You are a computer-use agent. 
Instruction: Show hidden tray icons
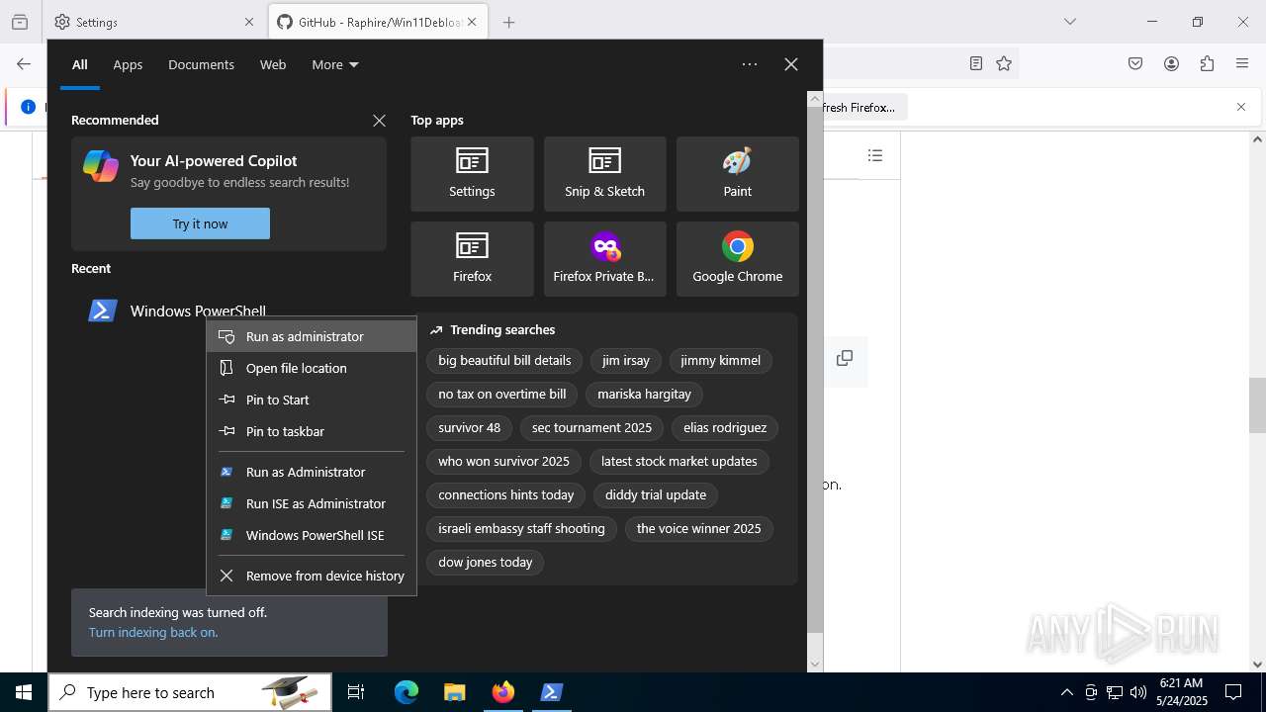pyautogui.click(x=1066, y=692)
